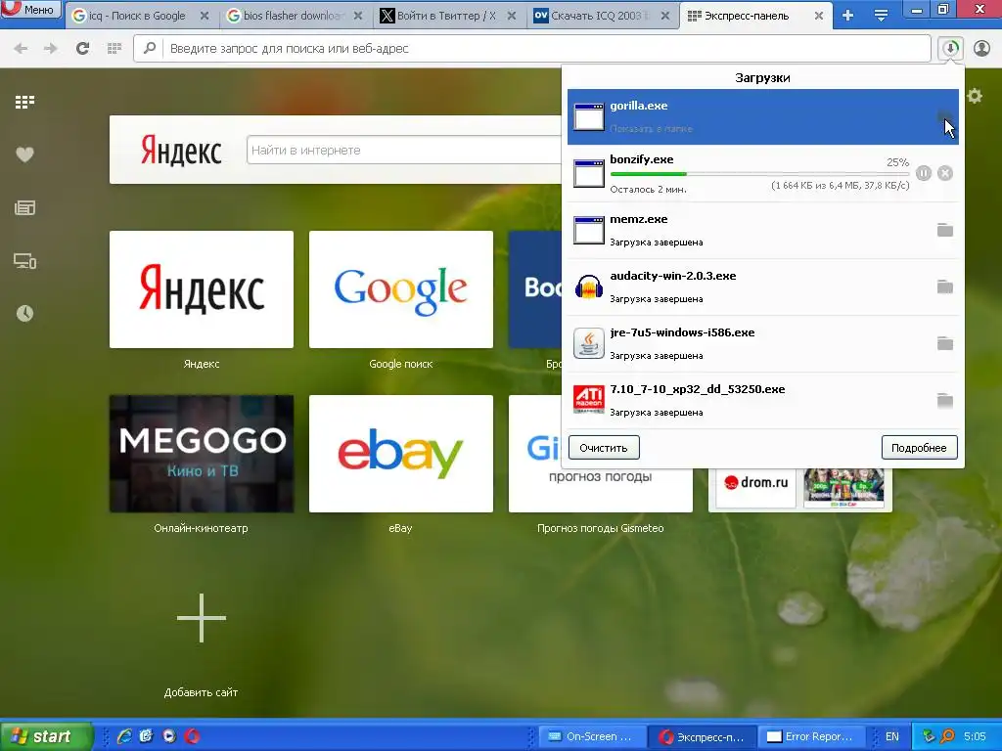The width and height of the screenshot is (1002, 751).
Task: Reload the current page
Action: pos(82,48)
